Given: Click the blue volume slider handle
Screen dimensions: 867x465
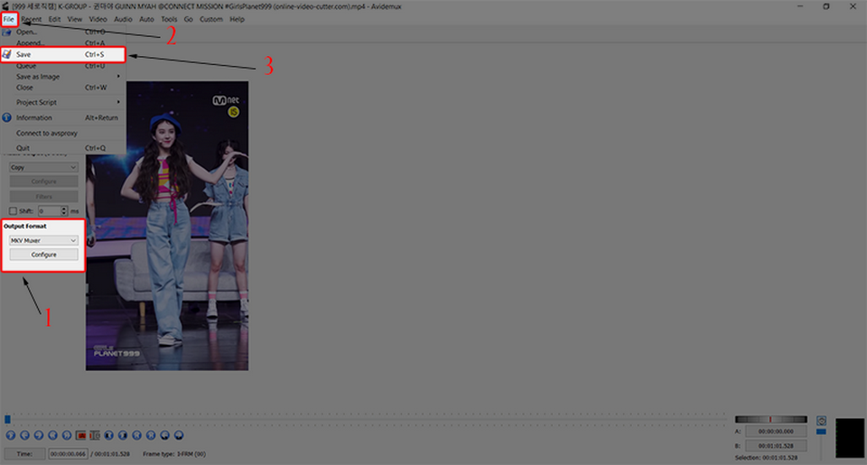Looking at the screenshot, I should tap(821, 432).
